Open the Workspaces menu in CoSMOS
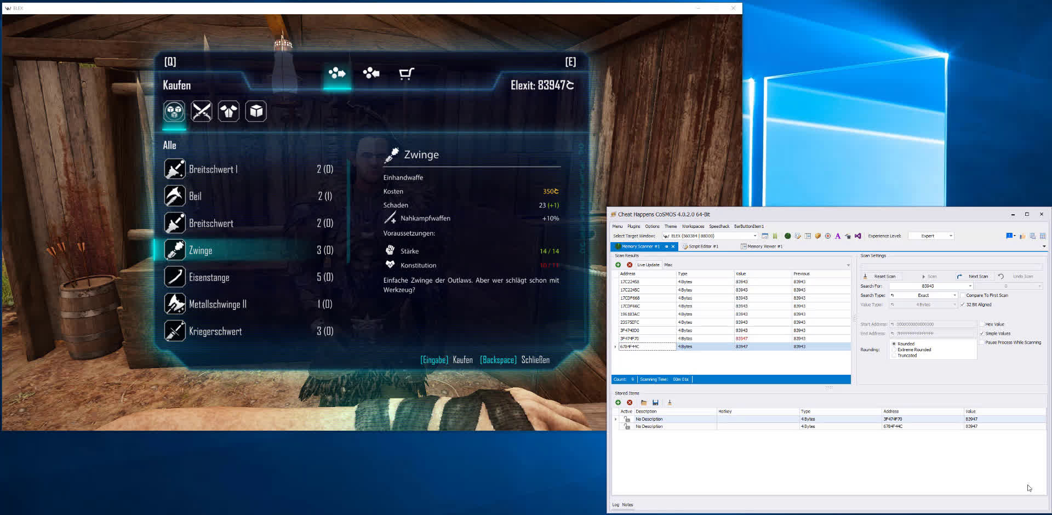 (693, 226)
